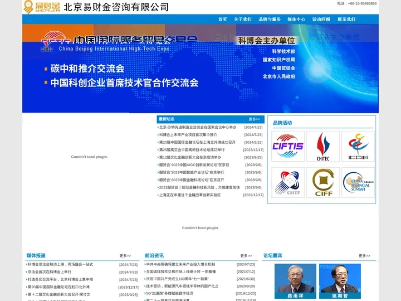Open media report 第20届中国国际金融论坛在虹口北外滩

[x=58, y=287]
